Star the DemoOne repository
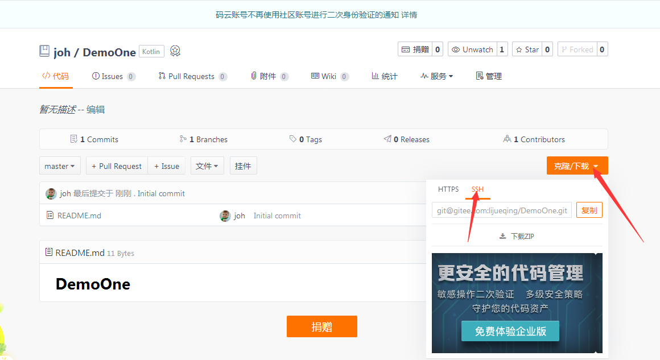 527,49
